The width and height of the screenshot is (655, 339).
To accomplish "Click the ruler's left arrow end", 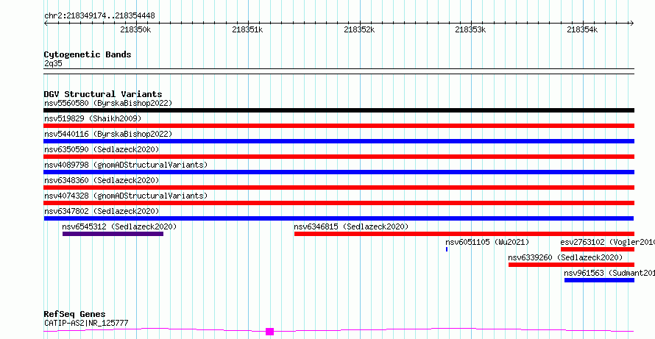I will click(46, 24).
